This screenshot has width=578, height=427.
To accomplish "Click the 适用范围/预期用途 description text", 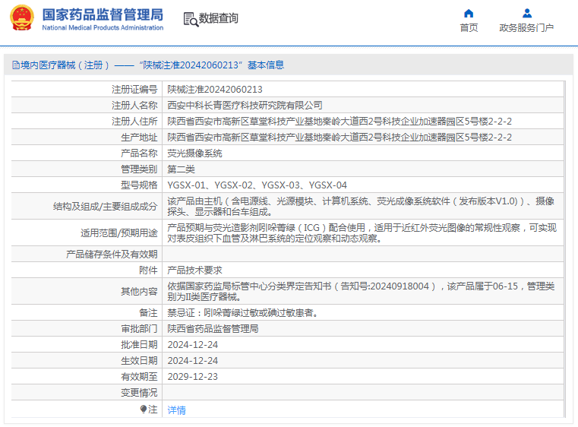I will (x=362, y=233).
